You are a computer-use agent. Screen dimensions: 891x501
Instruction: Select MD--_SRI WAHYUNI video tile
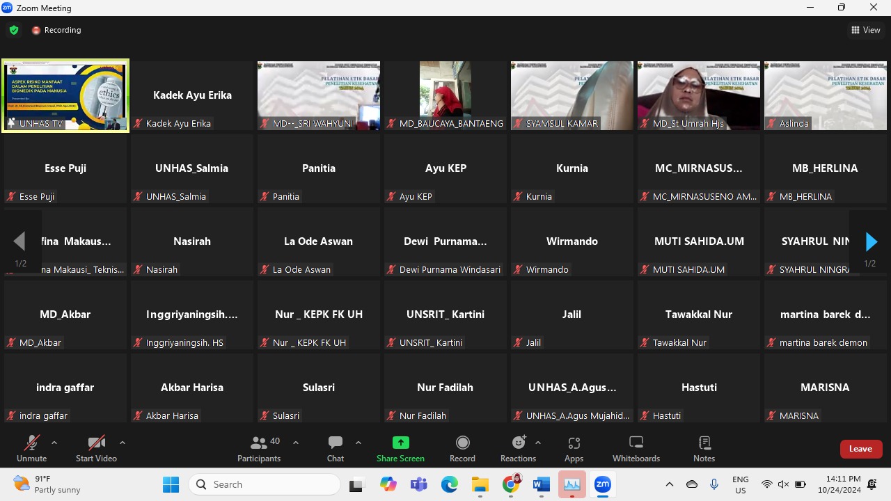319,95
